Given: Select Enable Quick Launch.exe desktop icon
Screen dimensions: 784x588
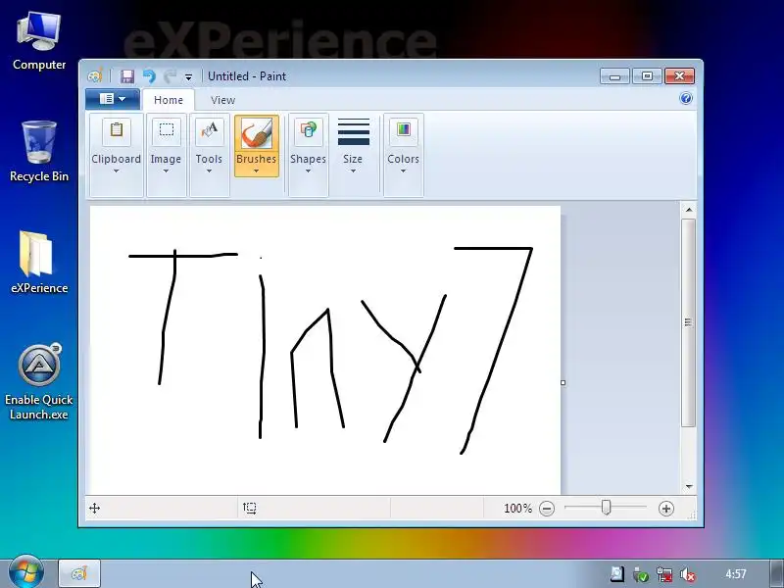Looking at the screenshot, I should tap(39, 382).
